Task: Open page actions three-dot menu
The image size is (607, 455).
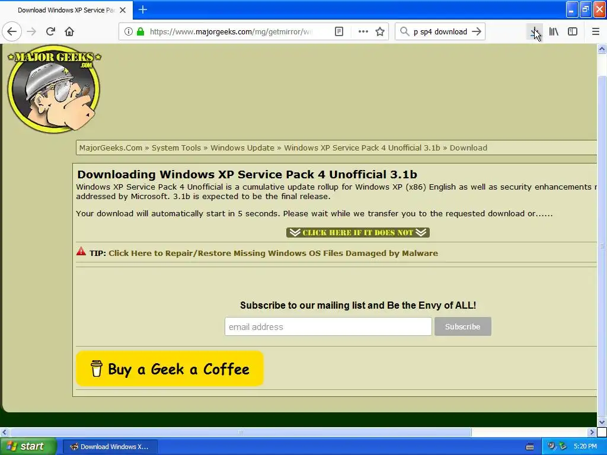Action: point(363,31)
